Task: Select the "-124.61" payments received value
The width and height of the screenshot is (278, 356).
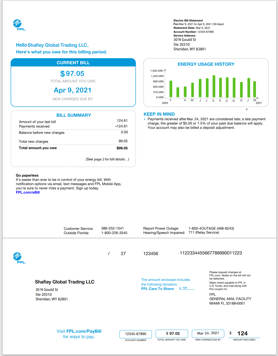Action: 121,126
